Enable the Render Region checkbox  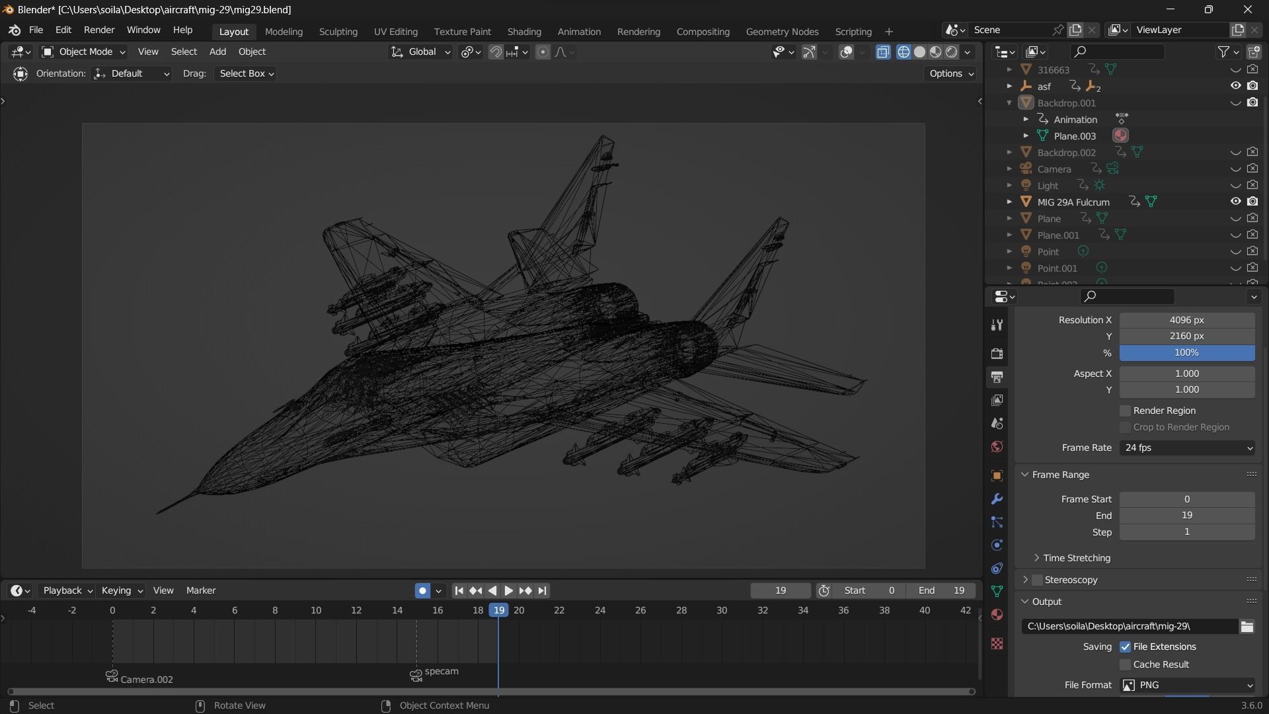(x=1125, y=411)
